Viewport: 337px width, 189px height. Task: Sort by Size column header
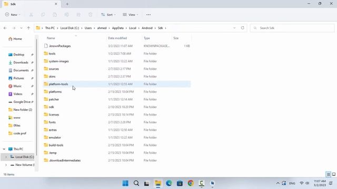pyautogui.click(x=176, y=38)
